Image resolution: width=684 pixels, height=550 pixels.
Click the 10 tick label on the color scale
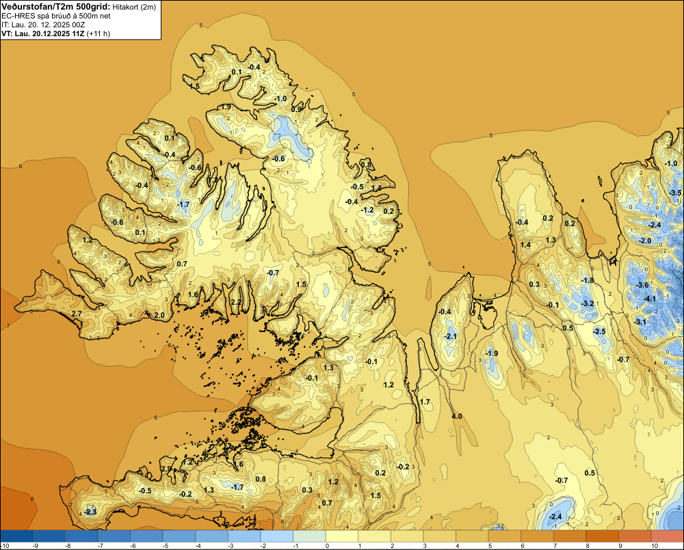(x=655, y=546)
